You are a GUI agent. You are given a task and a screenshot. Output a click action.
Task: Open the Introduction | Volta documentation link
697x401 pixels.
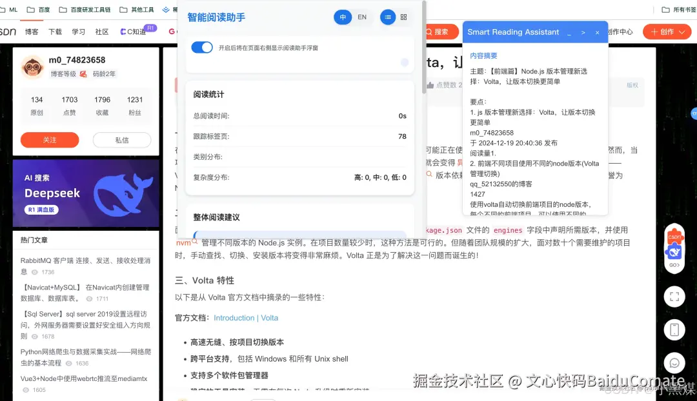point(246,318)
